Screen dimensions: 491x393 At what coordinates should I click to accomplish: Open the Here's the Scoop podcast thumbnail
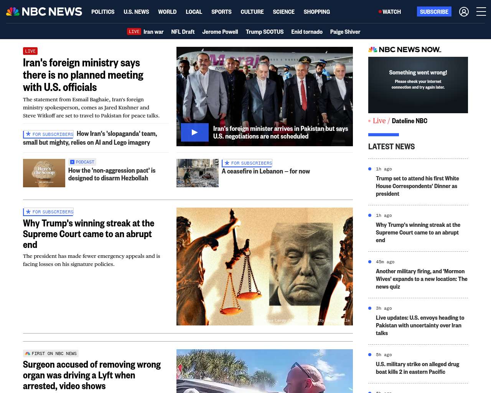click(44, 173)
